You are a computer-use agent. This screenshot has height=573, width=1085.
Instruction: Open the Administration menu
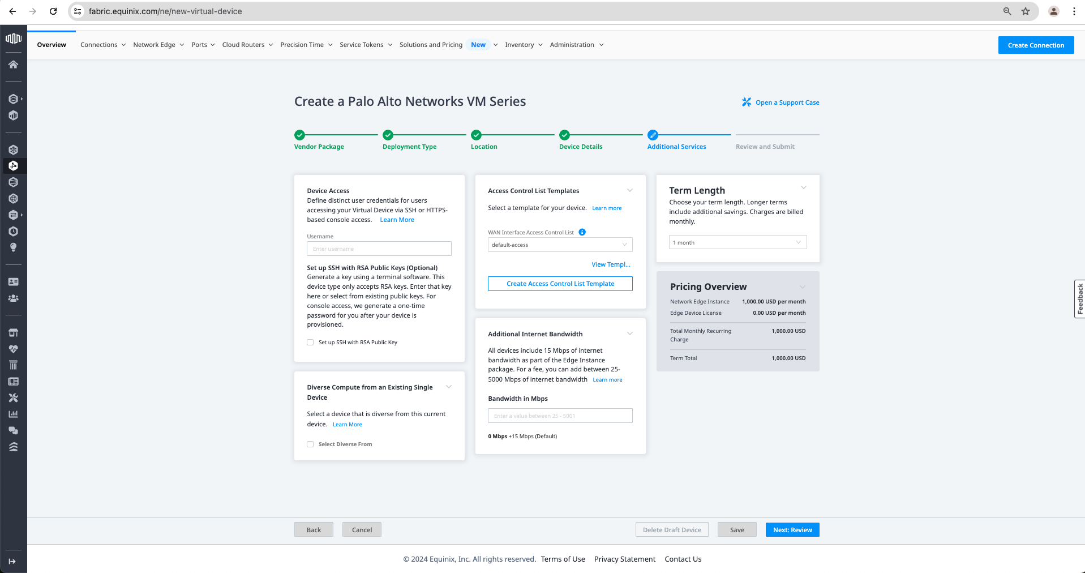(577, 45)
